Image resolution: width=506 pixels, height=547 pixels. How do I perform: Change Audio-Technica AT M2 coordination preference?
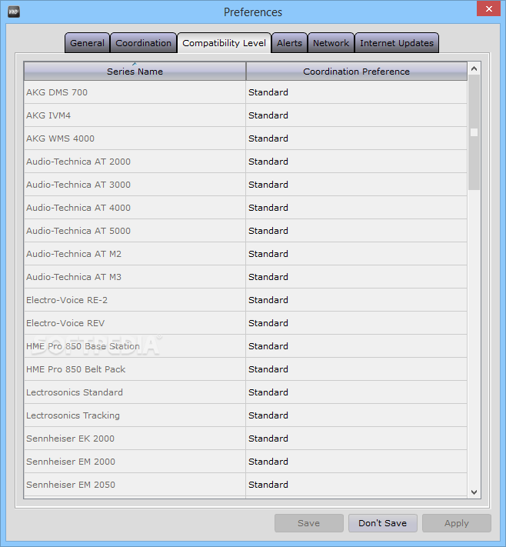tap(356, 254)
